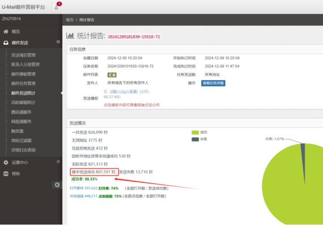
Task: Click the dark 失败 legend swatch
Action: 195,140
